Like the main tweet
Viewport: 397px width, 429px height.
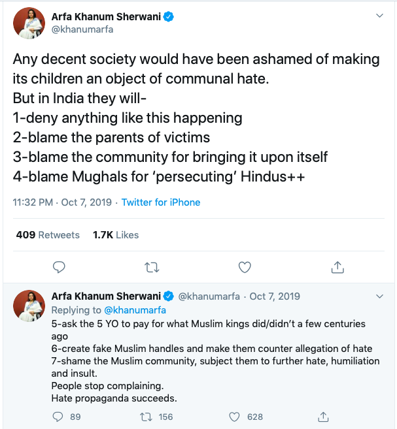point(245,266)
